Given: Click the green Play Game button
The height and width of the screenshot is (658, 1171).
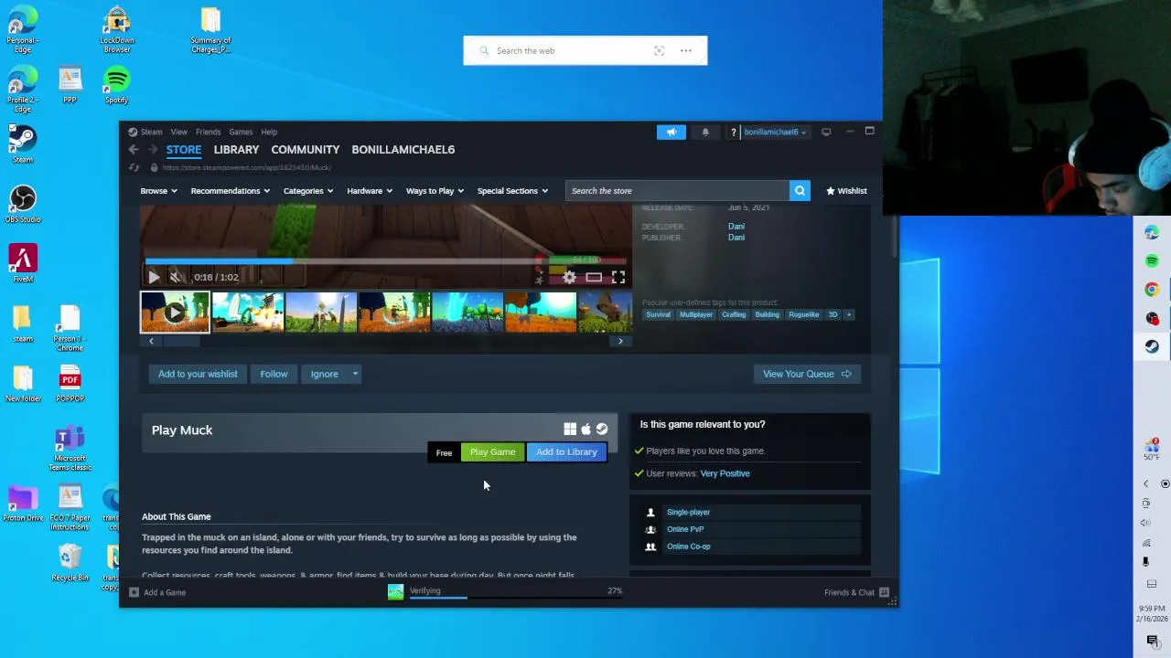Looking at the screenshot, I should (x=493, y=452).
